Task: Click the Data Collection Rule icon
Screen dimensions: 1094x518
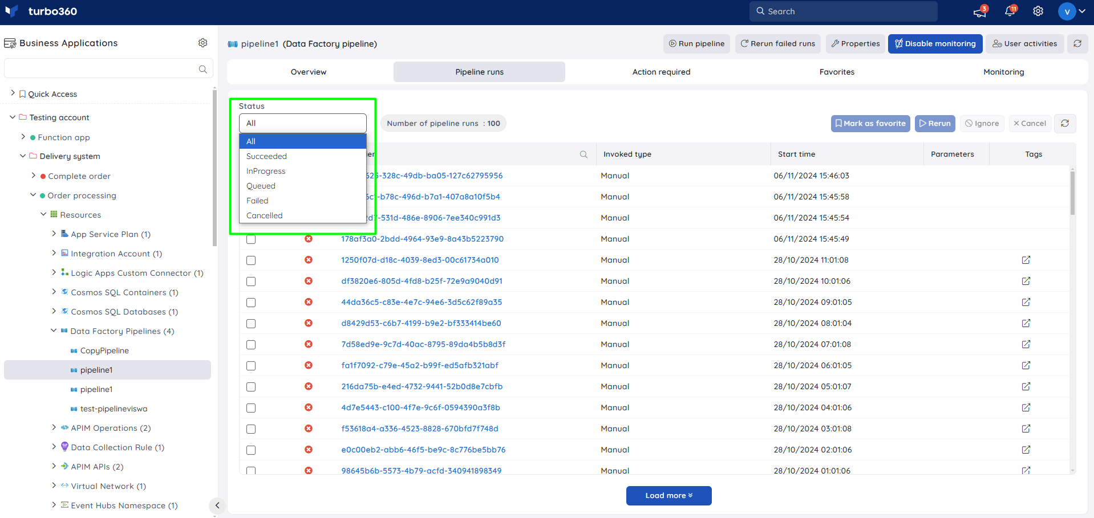Action: [64, 447]
